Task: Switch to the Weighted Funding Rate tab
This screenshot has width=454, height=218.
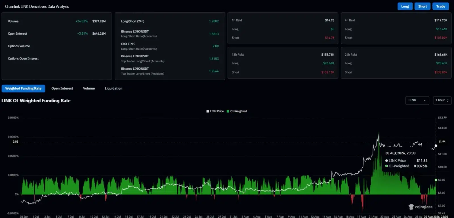Action: [23, 88]
